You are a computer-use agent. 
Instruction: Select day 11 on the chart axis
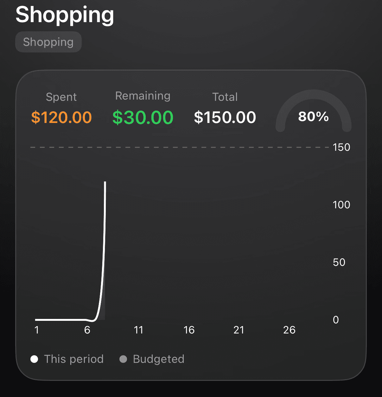click(138, 330)
